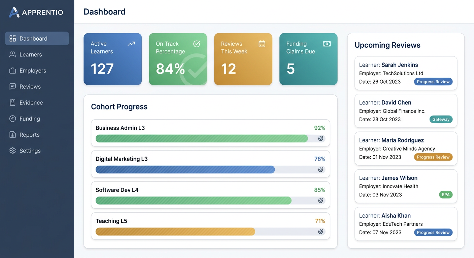Click Employer: Innovate Health text
Screen dimensions: 474x258
point(388,186)
